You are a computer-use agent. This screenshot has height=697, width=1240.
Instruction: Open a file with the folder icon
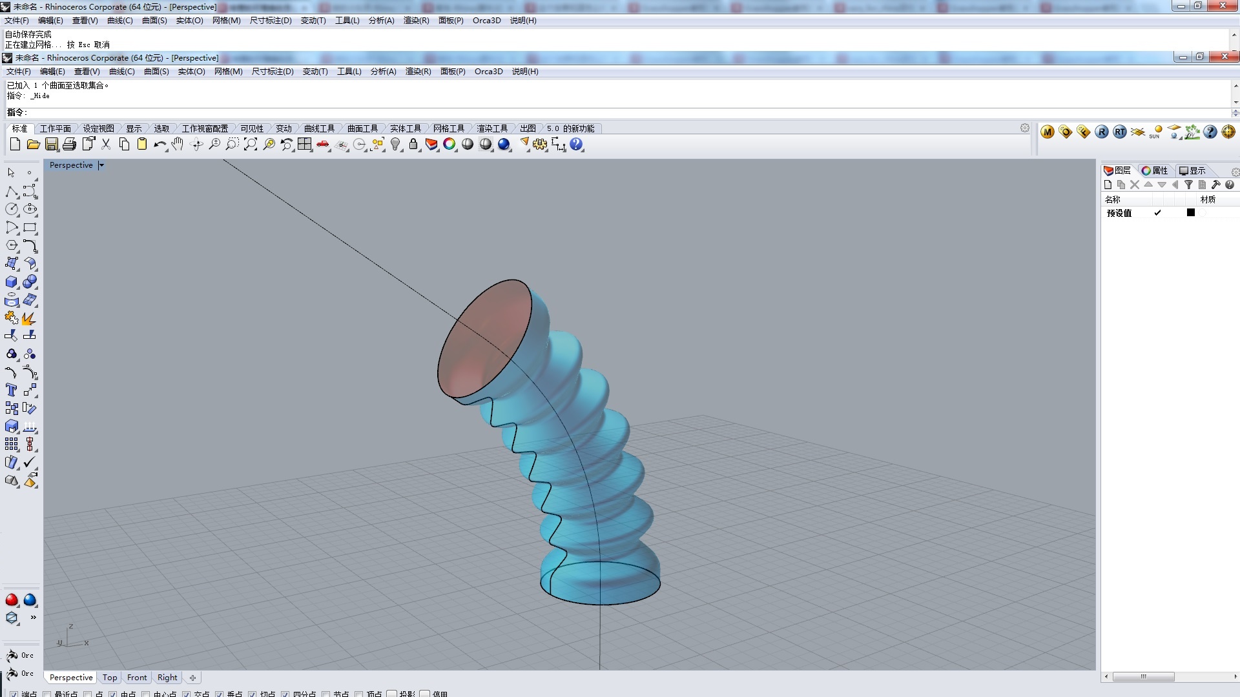point(34,144)
